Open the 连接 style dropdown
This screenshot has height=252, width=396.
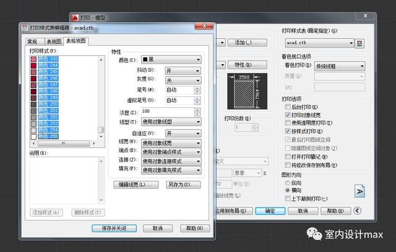(171, 161)
